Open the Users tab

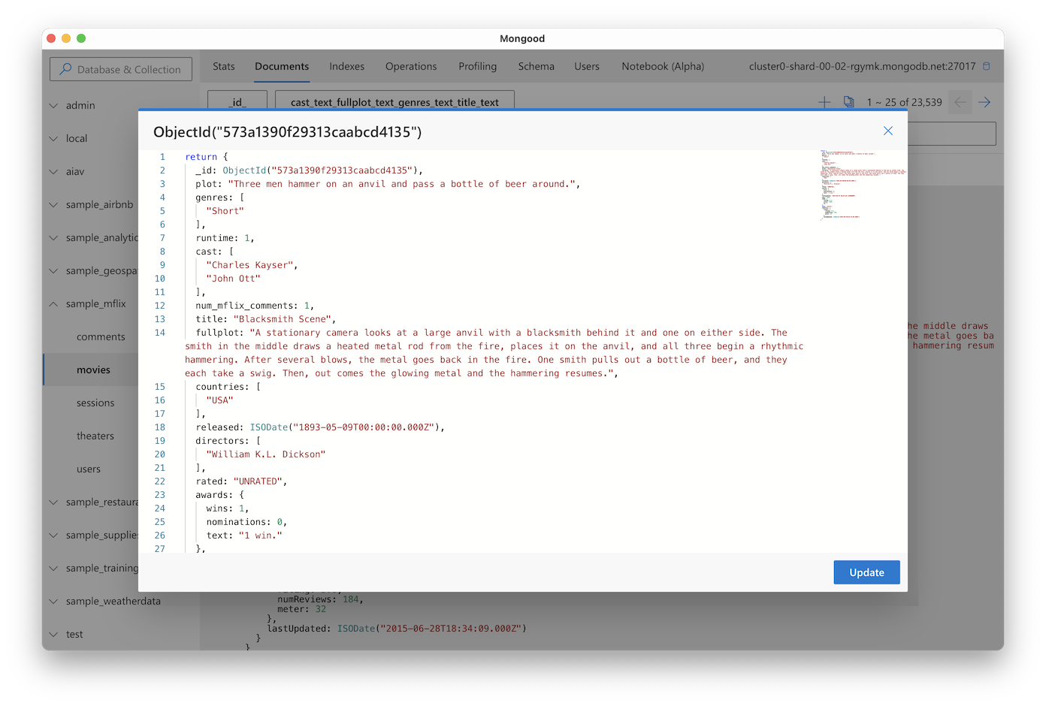pyautogui.click(x=587, y=66)
